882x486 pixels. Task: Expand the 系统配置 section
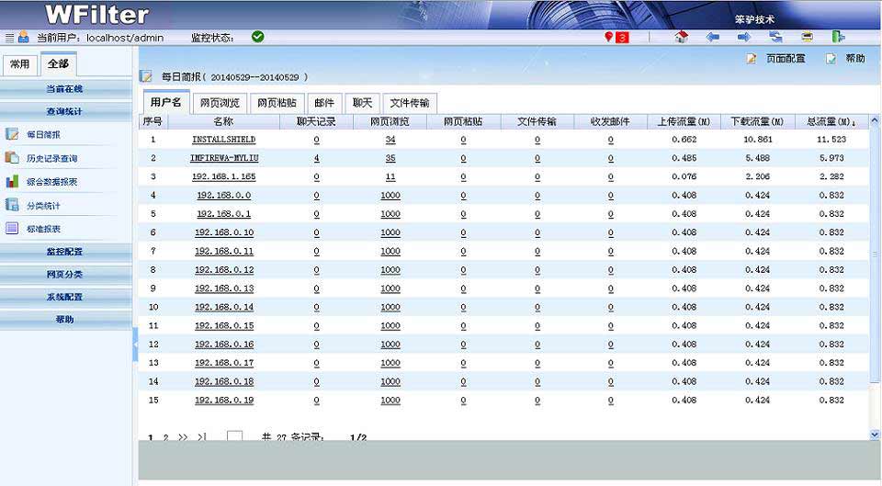click(65, 297)
